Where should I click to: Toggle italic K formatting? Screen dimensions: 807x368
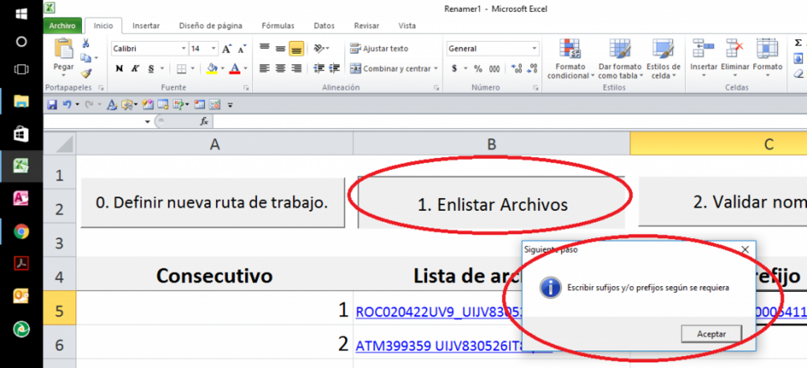pos(135,68)
